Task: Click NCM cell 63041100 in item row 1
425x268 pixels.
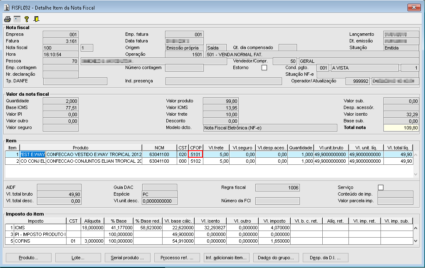Action: pyautogui.click(x=159, y=154)
